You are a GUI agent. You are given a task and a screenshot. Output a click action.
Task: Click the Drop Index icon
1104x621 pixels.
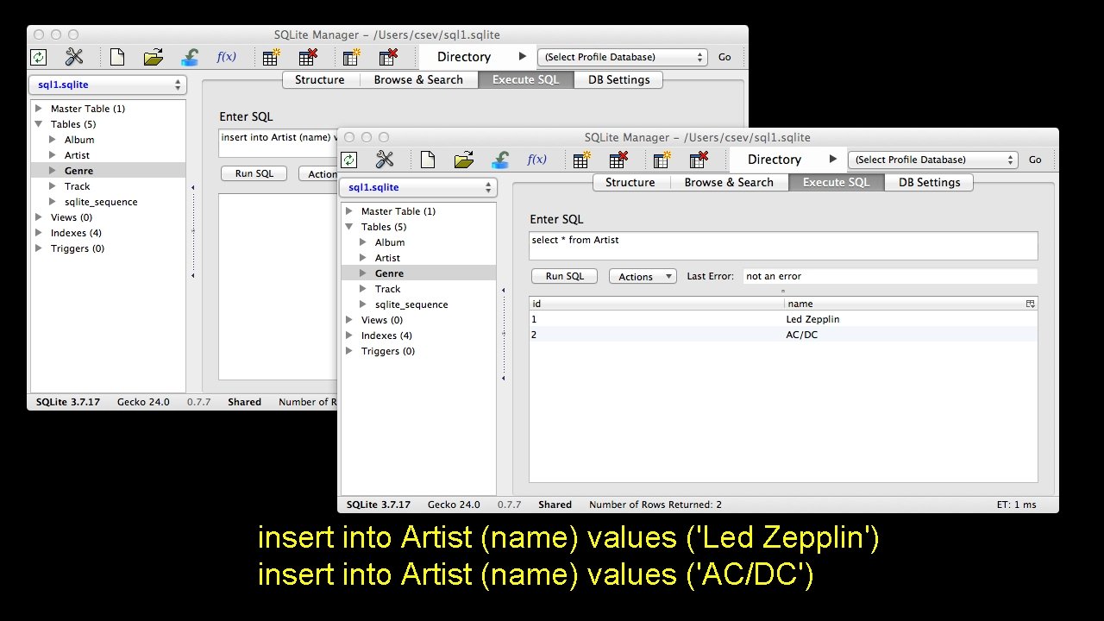pyautogui.click(x=698, y=160)
